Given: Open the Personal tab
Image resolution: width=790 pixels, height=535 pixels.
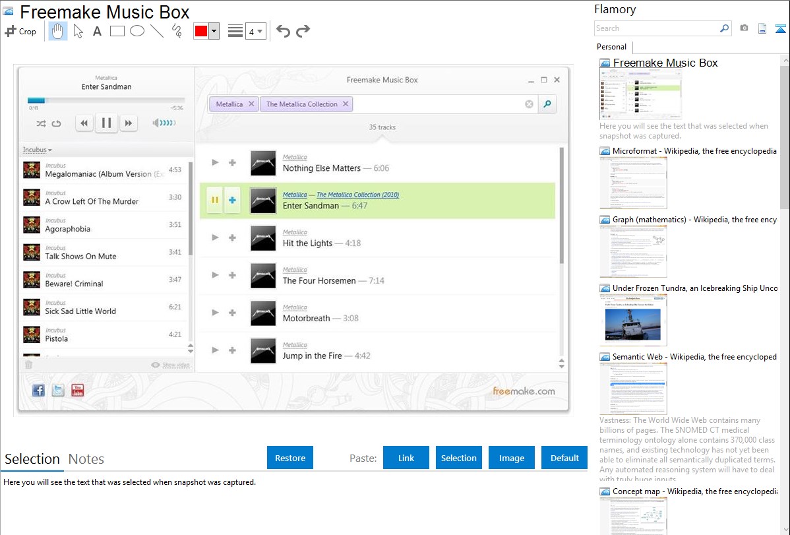Looking at the screenshot, I should click(x=612, y=47).
